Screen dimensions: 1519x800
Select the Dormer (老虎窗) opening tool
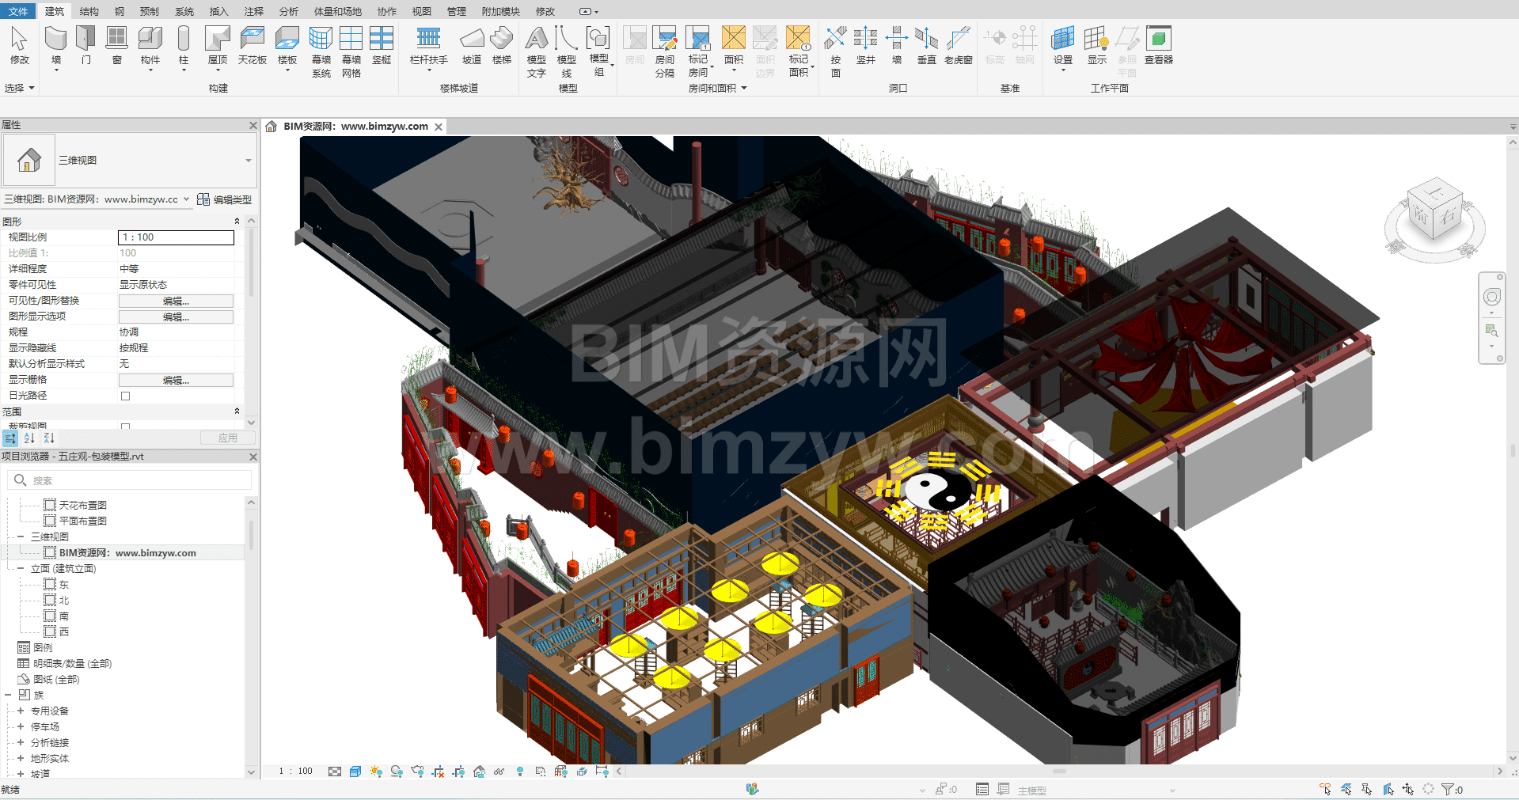[959, 46]
